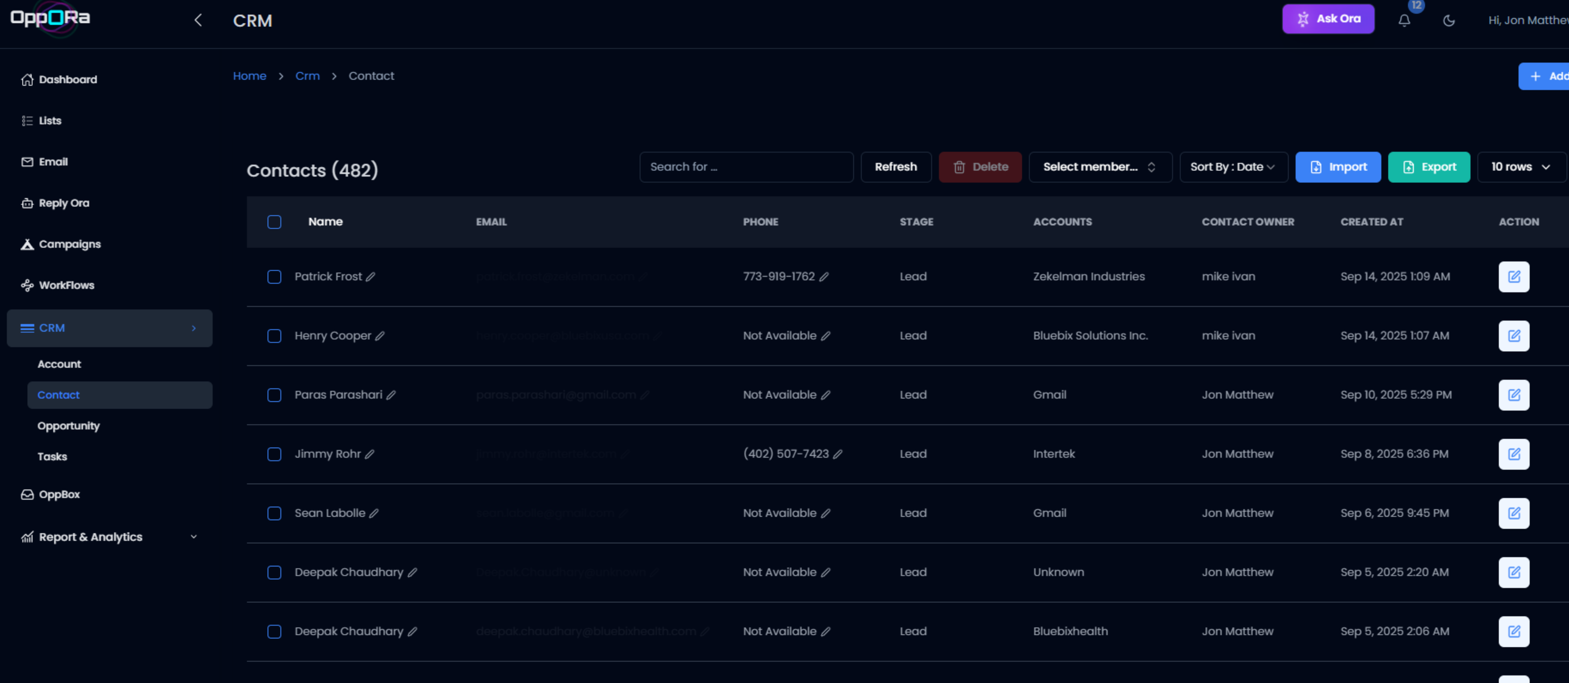Click the Ask Ora assistant button
Image resolution: width=1569 pixels, height=683 pixels.
[1328, 19]
